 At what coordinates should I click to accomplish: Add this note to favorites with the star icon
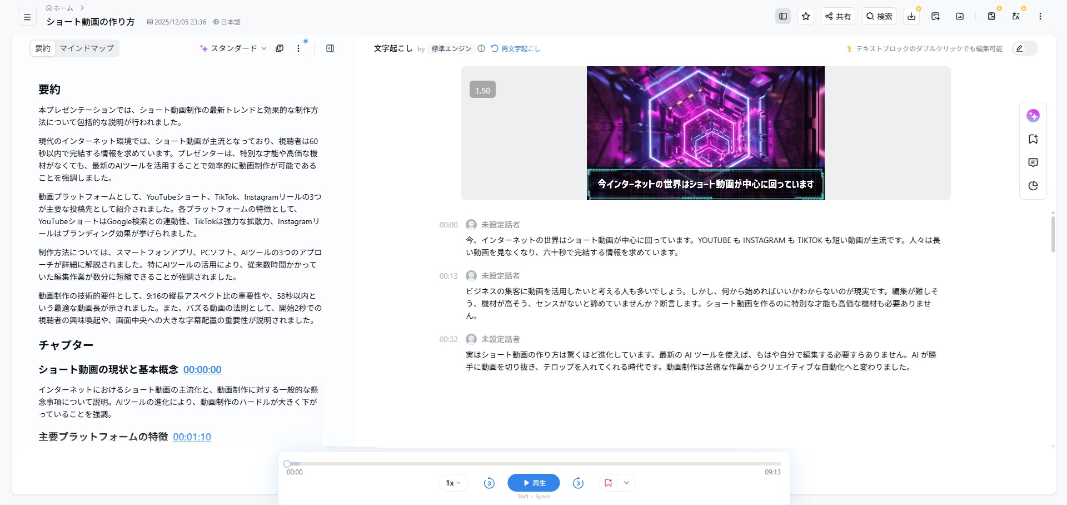[x=806, y=17]
